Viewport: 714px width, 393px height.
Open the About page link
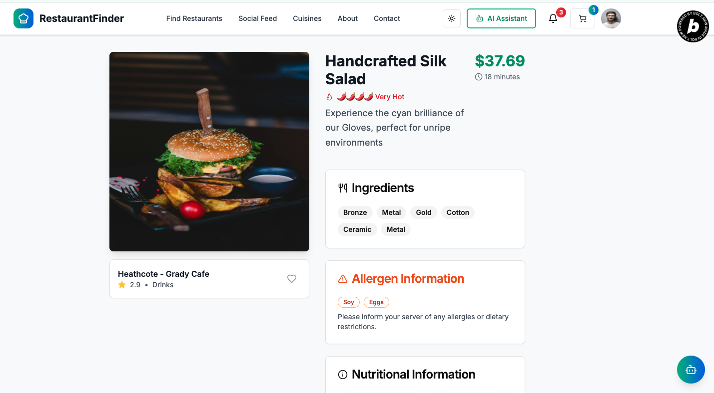347,18
